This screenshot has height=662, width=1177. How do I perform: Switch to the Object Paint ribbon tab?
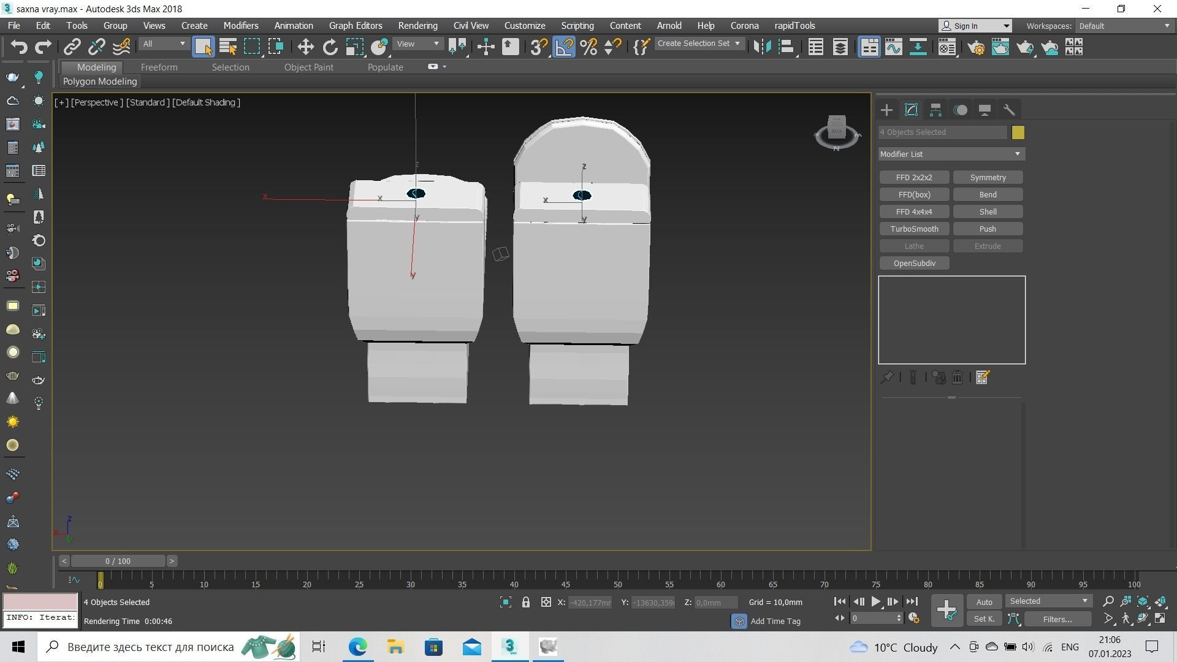point(308,67)
